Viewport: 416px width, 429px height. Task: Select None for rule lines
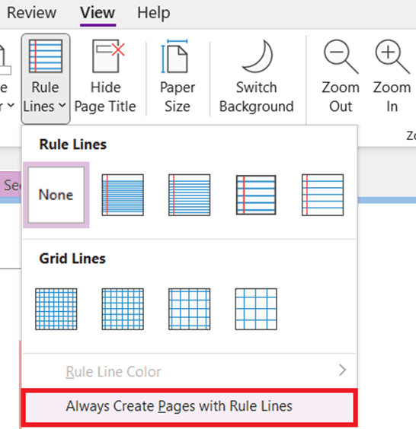[56, 195]
